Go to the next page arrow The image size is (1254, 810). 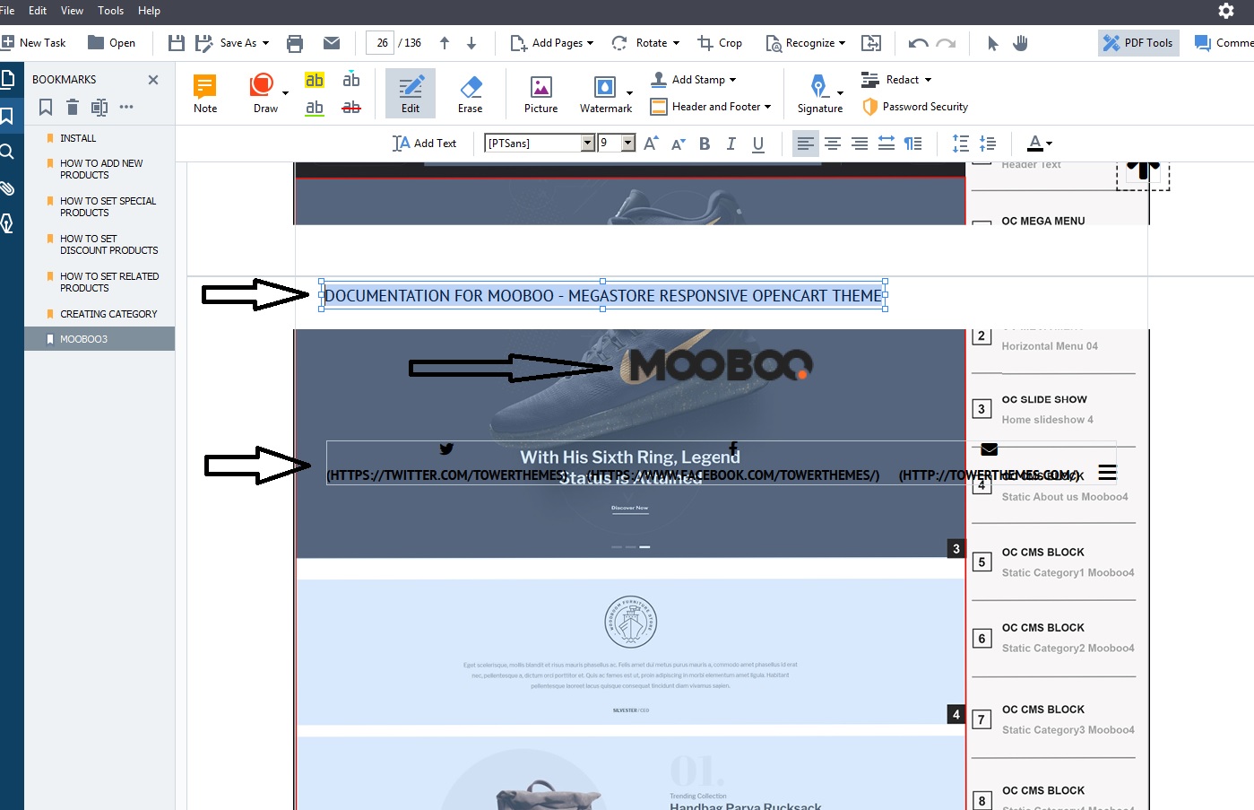[471, 43]
